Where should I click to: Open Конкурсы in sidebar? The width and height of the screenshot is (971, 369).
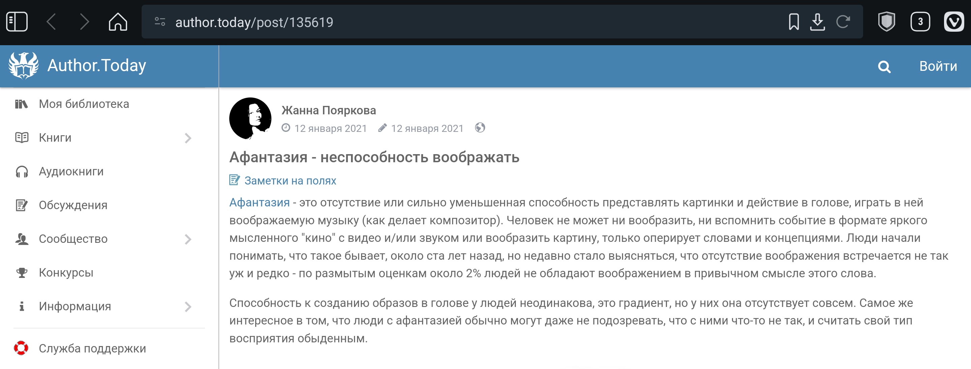66,273
